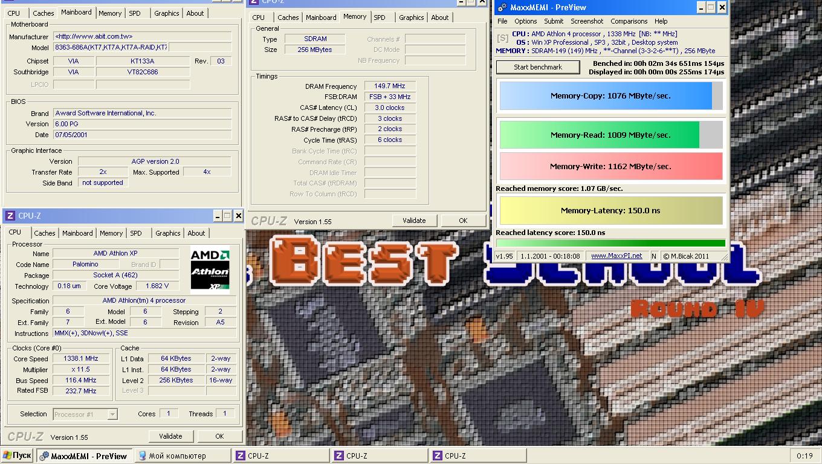Image resolution: width=822 pixels, height=464 pixels.
Task: Click the Memory-Write 1162 MByte/sec bar
Action: click(x=611, y=166)
